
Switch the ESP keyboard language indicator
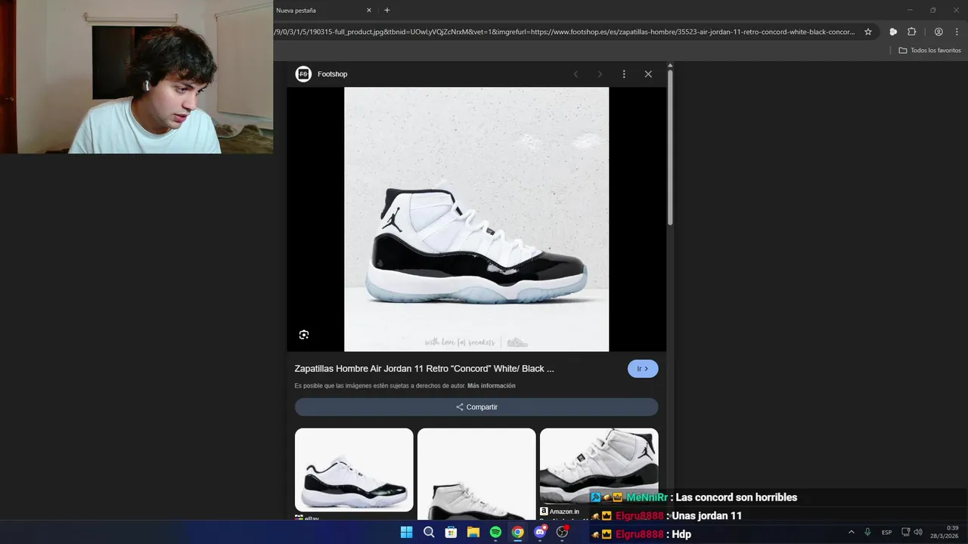886,532
